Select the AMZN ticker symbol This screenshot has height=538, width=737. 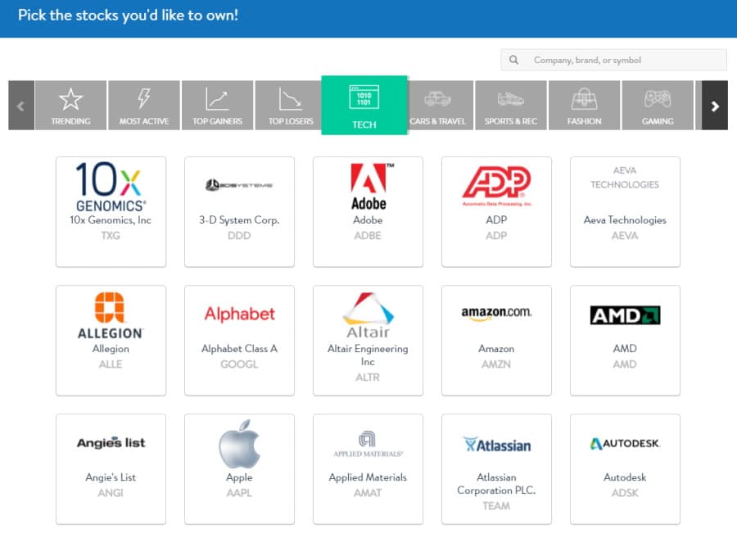click(496, 364)
